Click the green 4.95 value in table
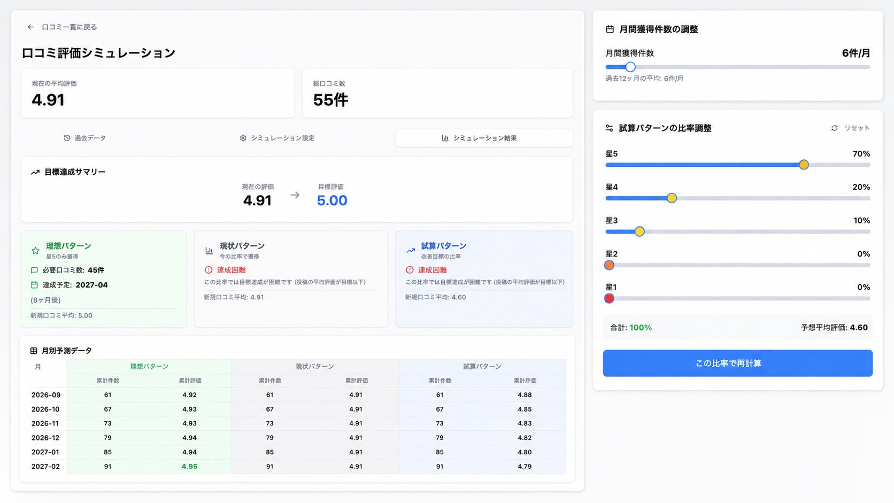The image size is (894, 503). [189, 467]
